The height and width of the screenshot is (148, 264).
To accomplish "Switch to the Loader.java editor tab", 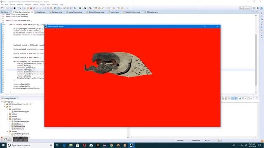I will (x=40, y=12).
